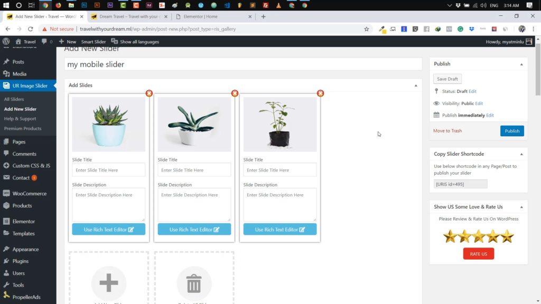The image size is (541, 304).
Task: Open a new browser tab
Action: coord(263,16)
